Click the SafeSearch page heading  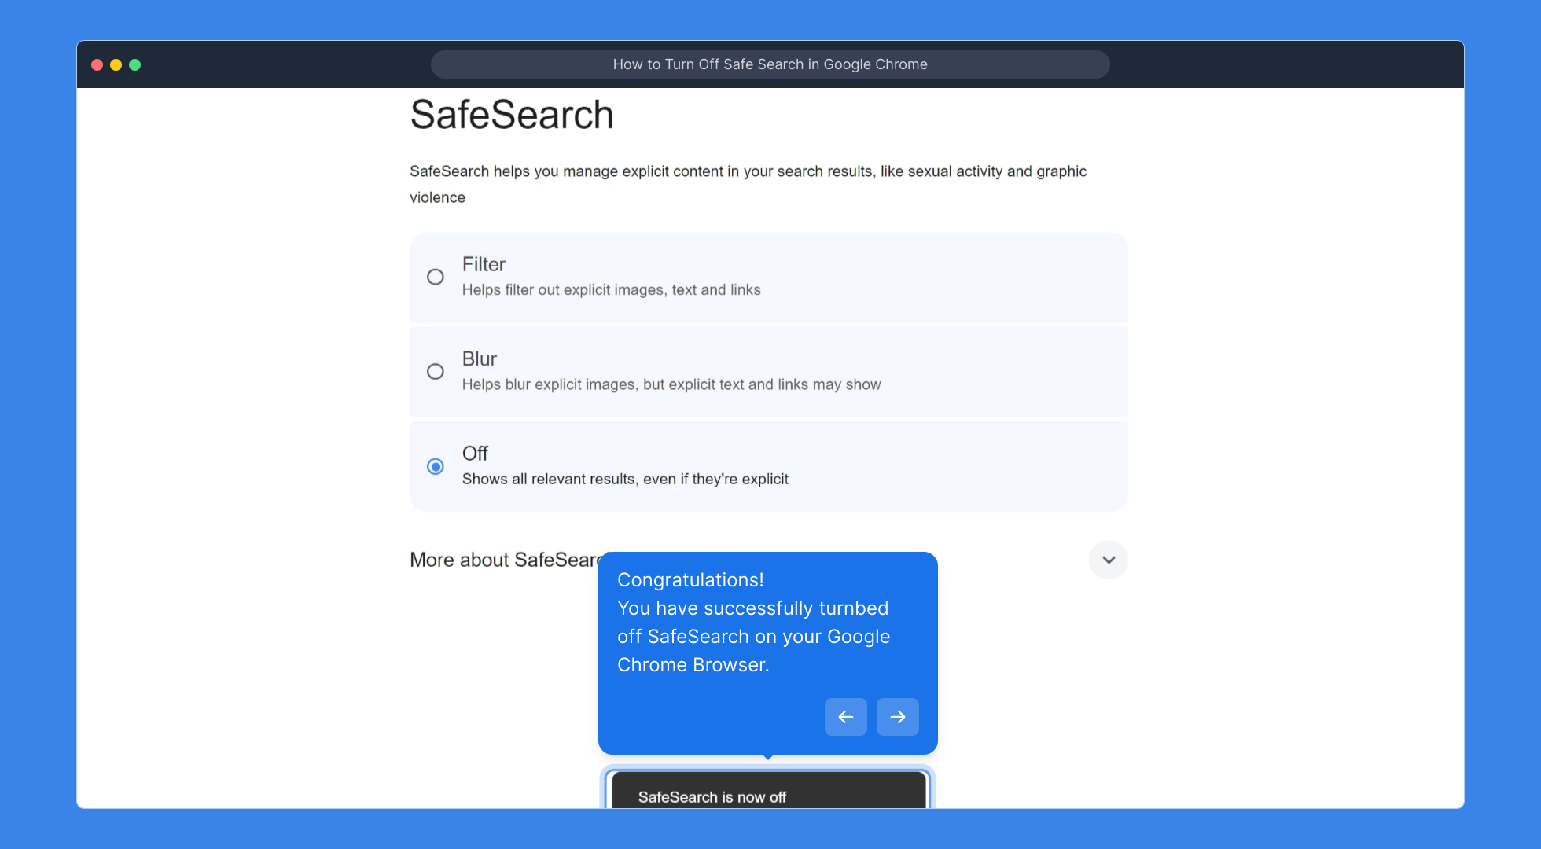coord(511,115)
